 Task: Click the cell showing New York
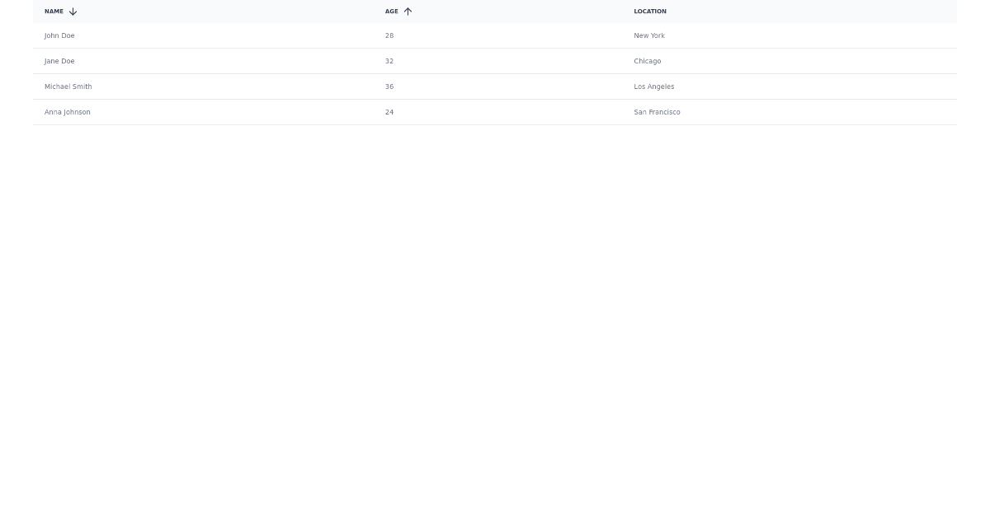[648, 35]
